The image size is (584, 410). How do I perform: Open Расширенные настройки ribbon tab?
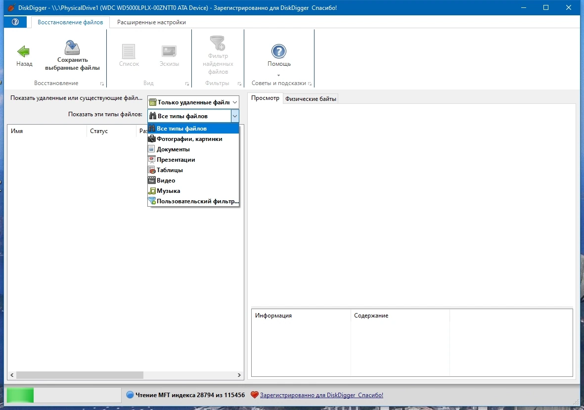[151, 22]
